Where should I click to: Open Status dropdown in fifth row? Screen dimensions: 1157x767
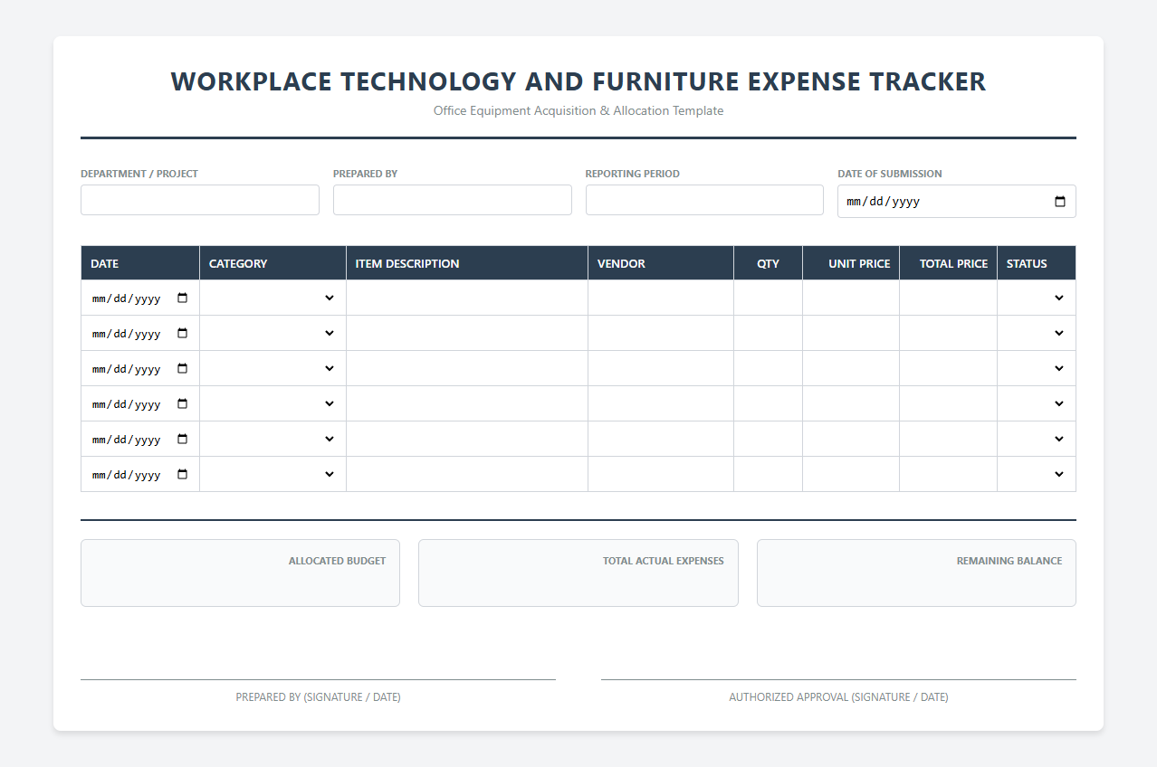[1037, 439]
